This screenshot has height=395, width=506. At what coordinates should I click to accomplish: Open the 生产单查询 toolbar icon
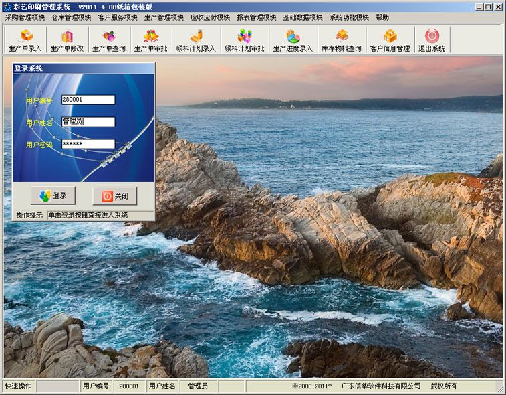coord(109,40)
